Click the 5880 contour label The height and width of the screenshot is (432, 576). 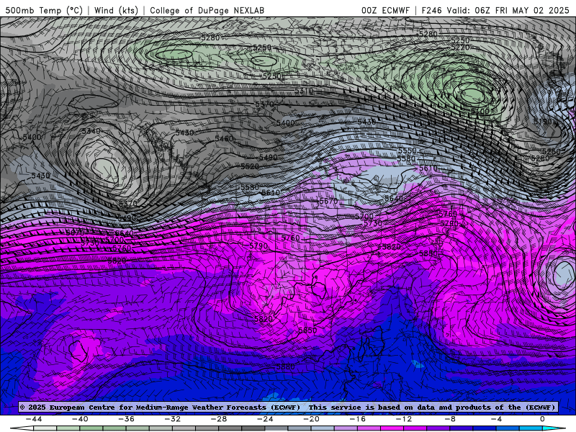click(285, 366)
